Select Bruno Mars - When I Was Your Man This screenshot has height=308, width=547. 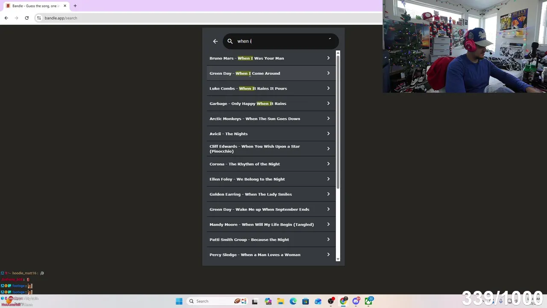(x=271, y=58)
